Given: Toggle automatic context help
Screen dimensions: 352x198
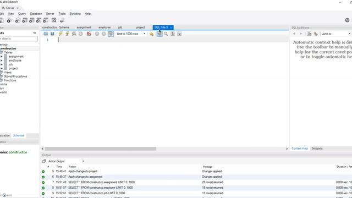Looking at the screenshot, I should (316, 34).
